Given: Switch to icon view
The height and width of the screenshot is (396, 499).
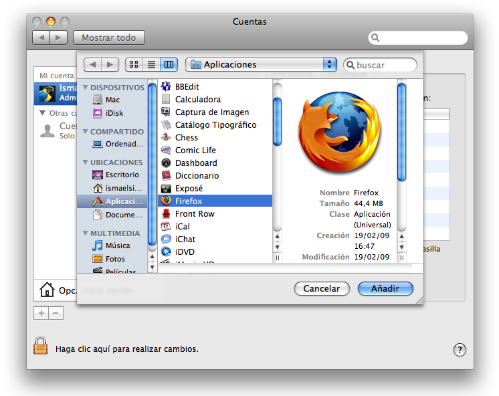Looking at the screenshot, I should (134, 65).
